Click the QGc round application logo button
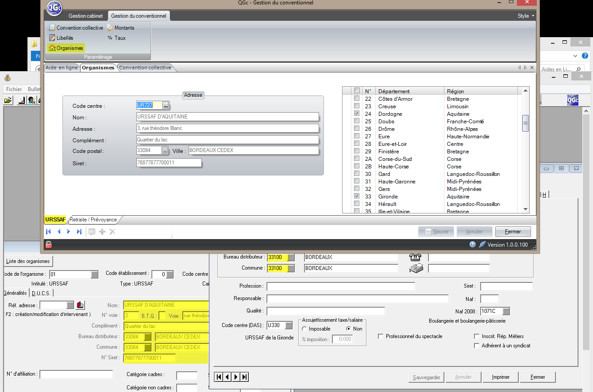 (x=54, y=8)
